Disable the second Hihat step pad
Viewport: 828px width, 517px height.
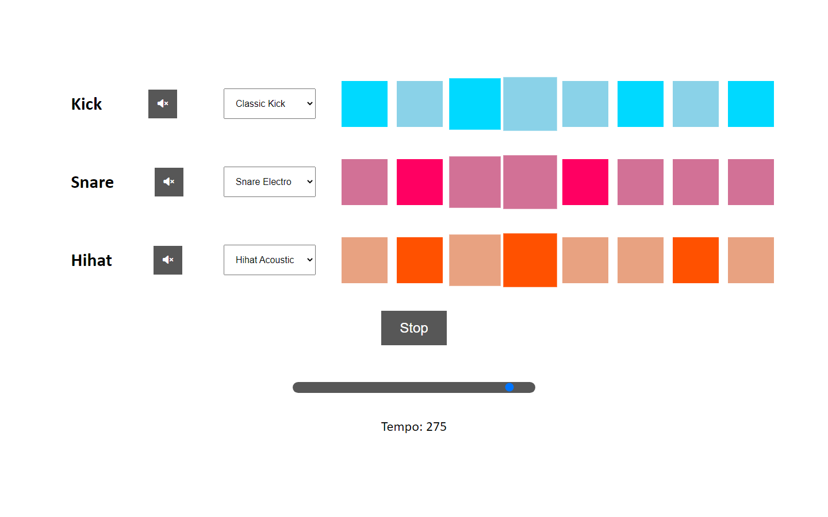point(420,260)
